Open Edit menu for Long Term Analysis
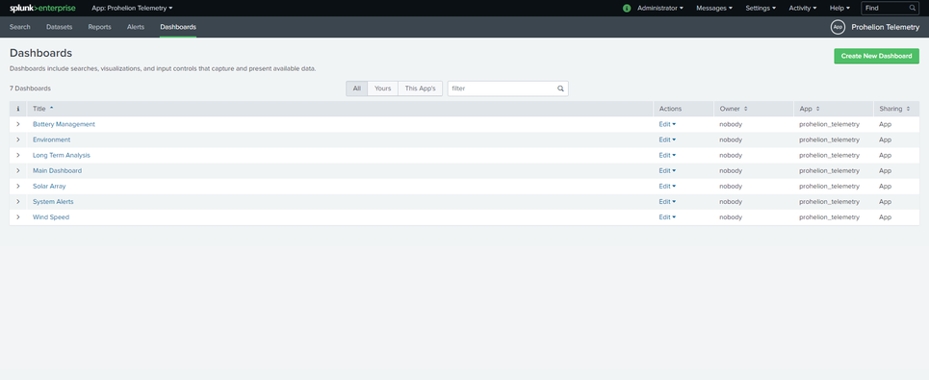Image resolution: width=929 pixels, height=380 pixels. tap(667, 155)
